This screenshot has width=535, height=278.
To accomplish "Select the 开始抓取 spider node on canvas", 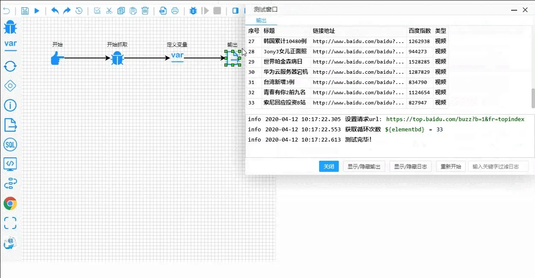I will pos(117,58).
